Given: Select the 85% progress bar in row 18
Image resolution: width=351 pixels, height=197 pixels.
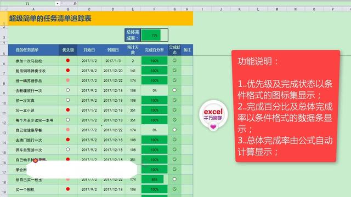Looking at the screenshot, I should (152, 179).
